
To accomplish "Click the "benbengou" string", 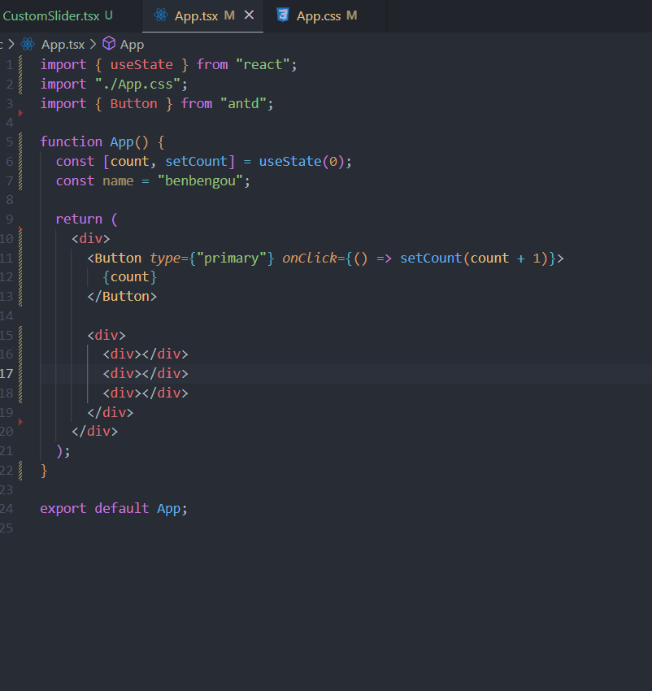I will [200, 180].
